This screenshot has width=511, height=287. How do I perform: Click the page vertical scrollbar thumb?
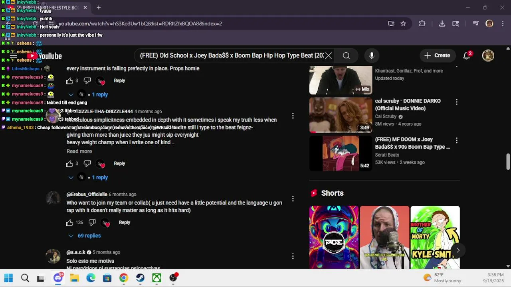click(x=508, y=162)
